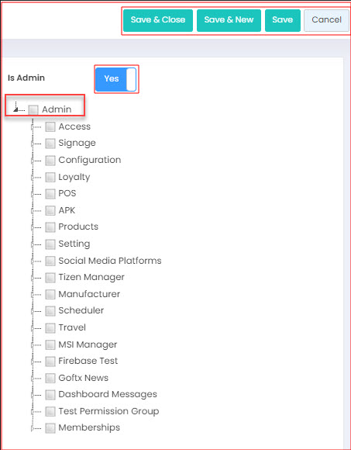Select the MSI Manager label
Image resolution: width=351 pixels, height=450 pixels.
[88, 344]
